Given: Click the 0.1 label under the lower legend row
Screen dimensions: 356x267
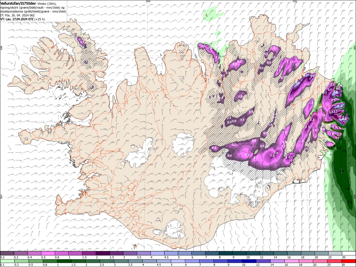Looking at the screenshot, I should pyautogui.click(x=3, y=265).
